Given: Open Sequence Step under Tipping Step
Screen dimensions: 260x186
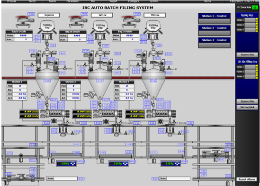Looking at the screenshot, I should (x=247, y=55).
